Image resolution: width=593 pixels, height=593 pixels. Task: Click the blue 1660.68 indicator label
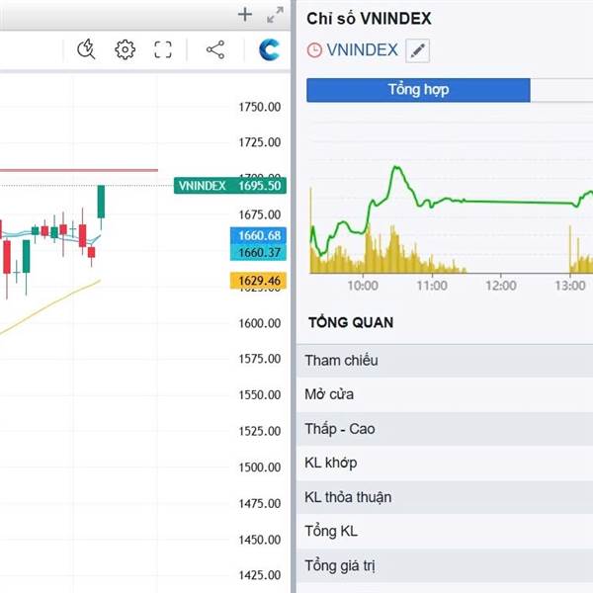pyautogui.click(x=258, y=235)
